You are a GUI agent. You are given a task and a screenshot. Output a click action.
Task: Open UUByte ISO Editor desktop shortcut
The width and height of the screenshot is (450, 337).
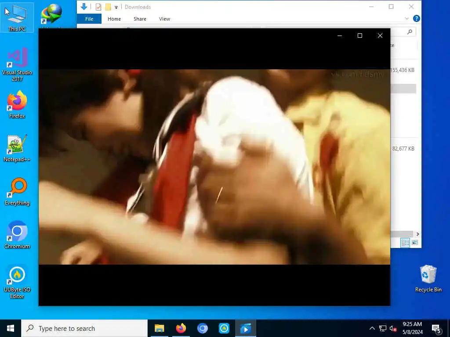pyautogui.click(x=17, y=282)
